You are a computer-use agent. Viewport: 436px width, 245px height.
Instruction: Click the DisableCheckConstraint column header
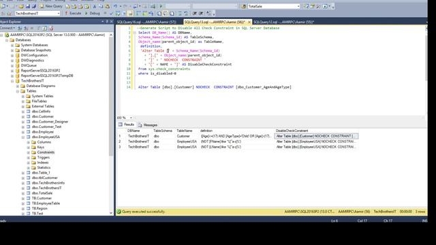pyautogui.click(x=292, y=131)
